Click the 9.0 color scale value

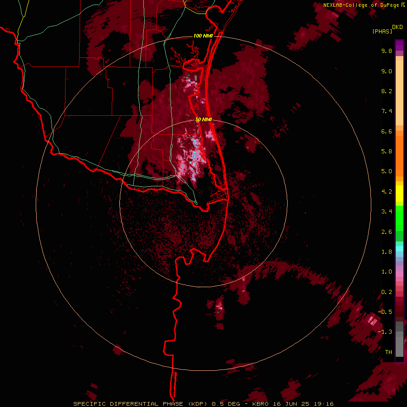click(x=387, y=71)
